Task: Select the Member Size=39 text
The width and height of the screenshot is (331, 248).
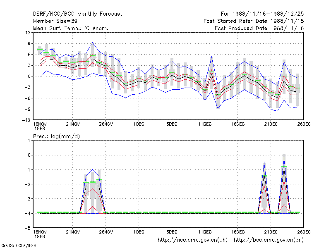Action: click(x=55, y=21)
